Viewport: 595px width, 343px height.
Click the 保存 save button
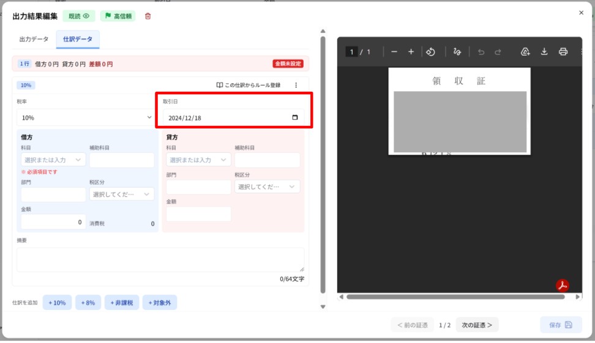[x=561, y=325]
